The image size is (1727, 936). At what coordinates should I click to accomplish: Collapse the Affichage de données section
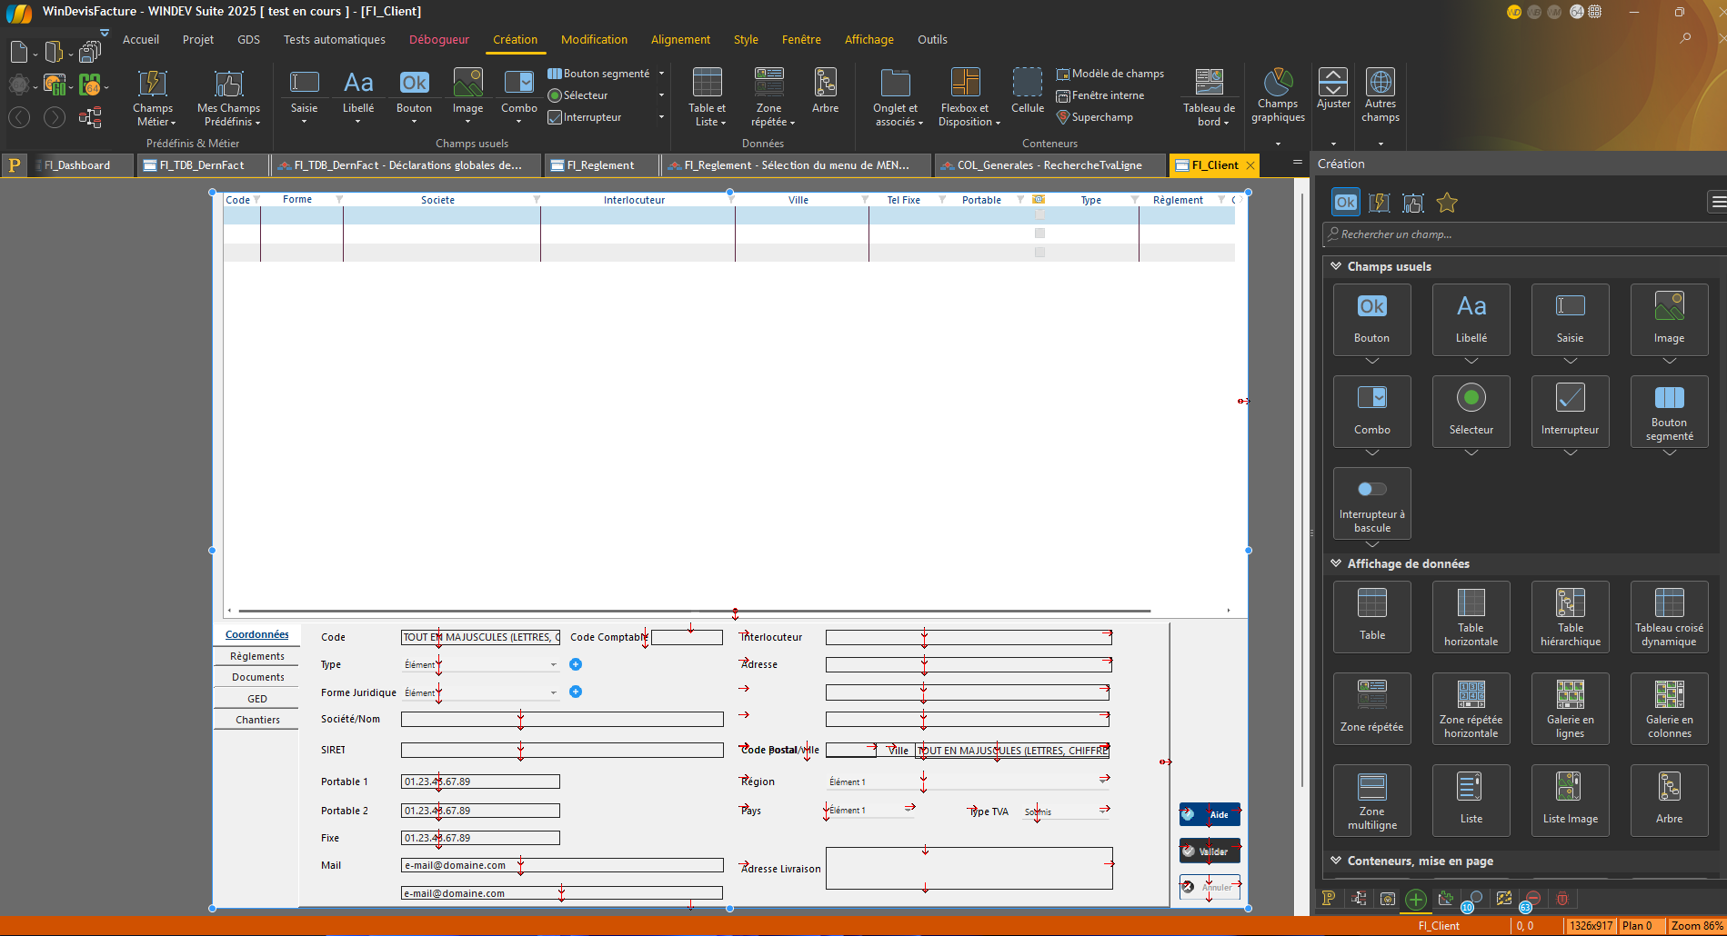(x=1336, y=563)
